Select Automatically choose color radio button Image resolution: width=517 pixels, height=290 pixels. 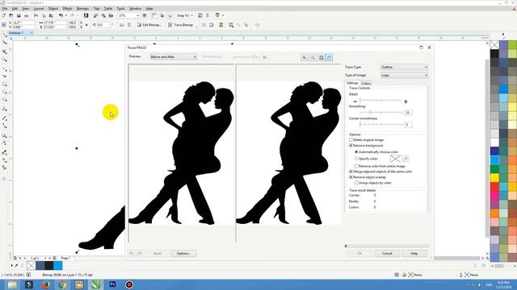coord(356,152)
